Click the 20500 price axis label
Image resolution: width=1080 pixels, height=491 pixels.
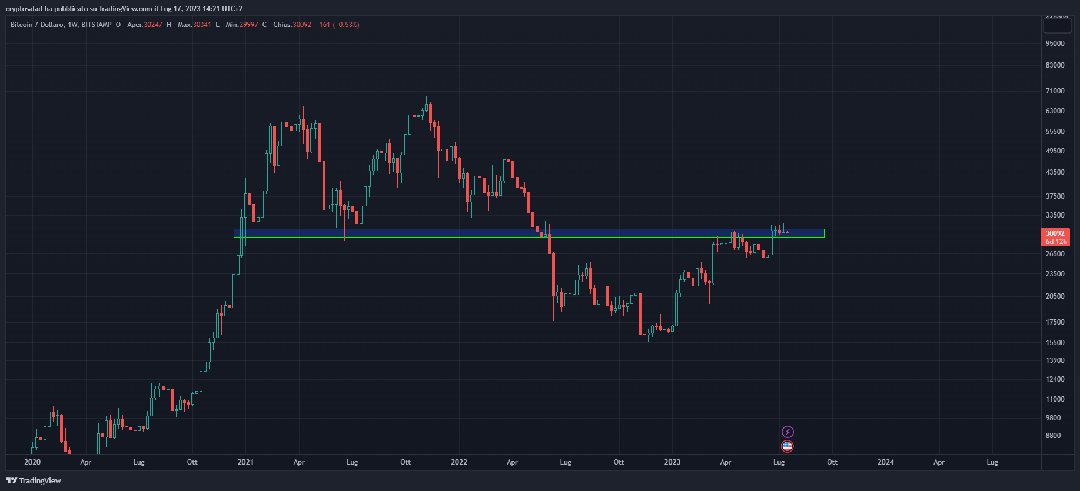click(x=1055, y=296)
